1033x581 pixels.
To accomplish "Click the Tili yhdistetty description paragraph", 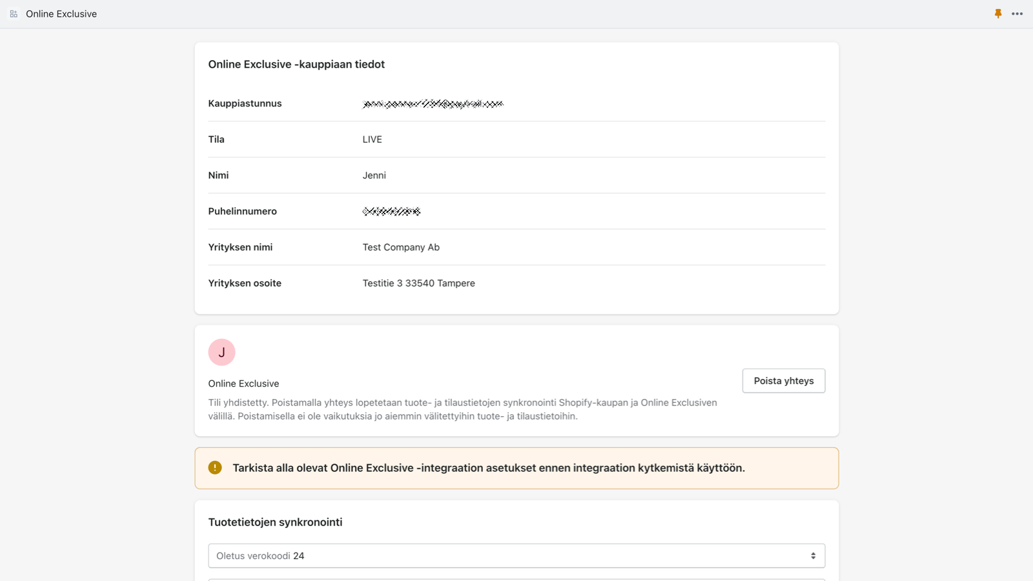I will [463, 409].
